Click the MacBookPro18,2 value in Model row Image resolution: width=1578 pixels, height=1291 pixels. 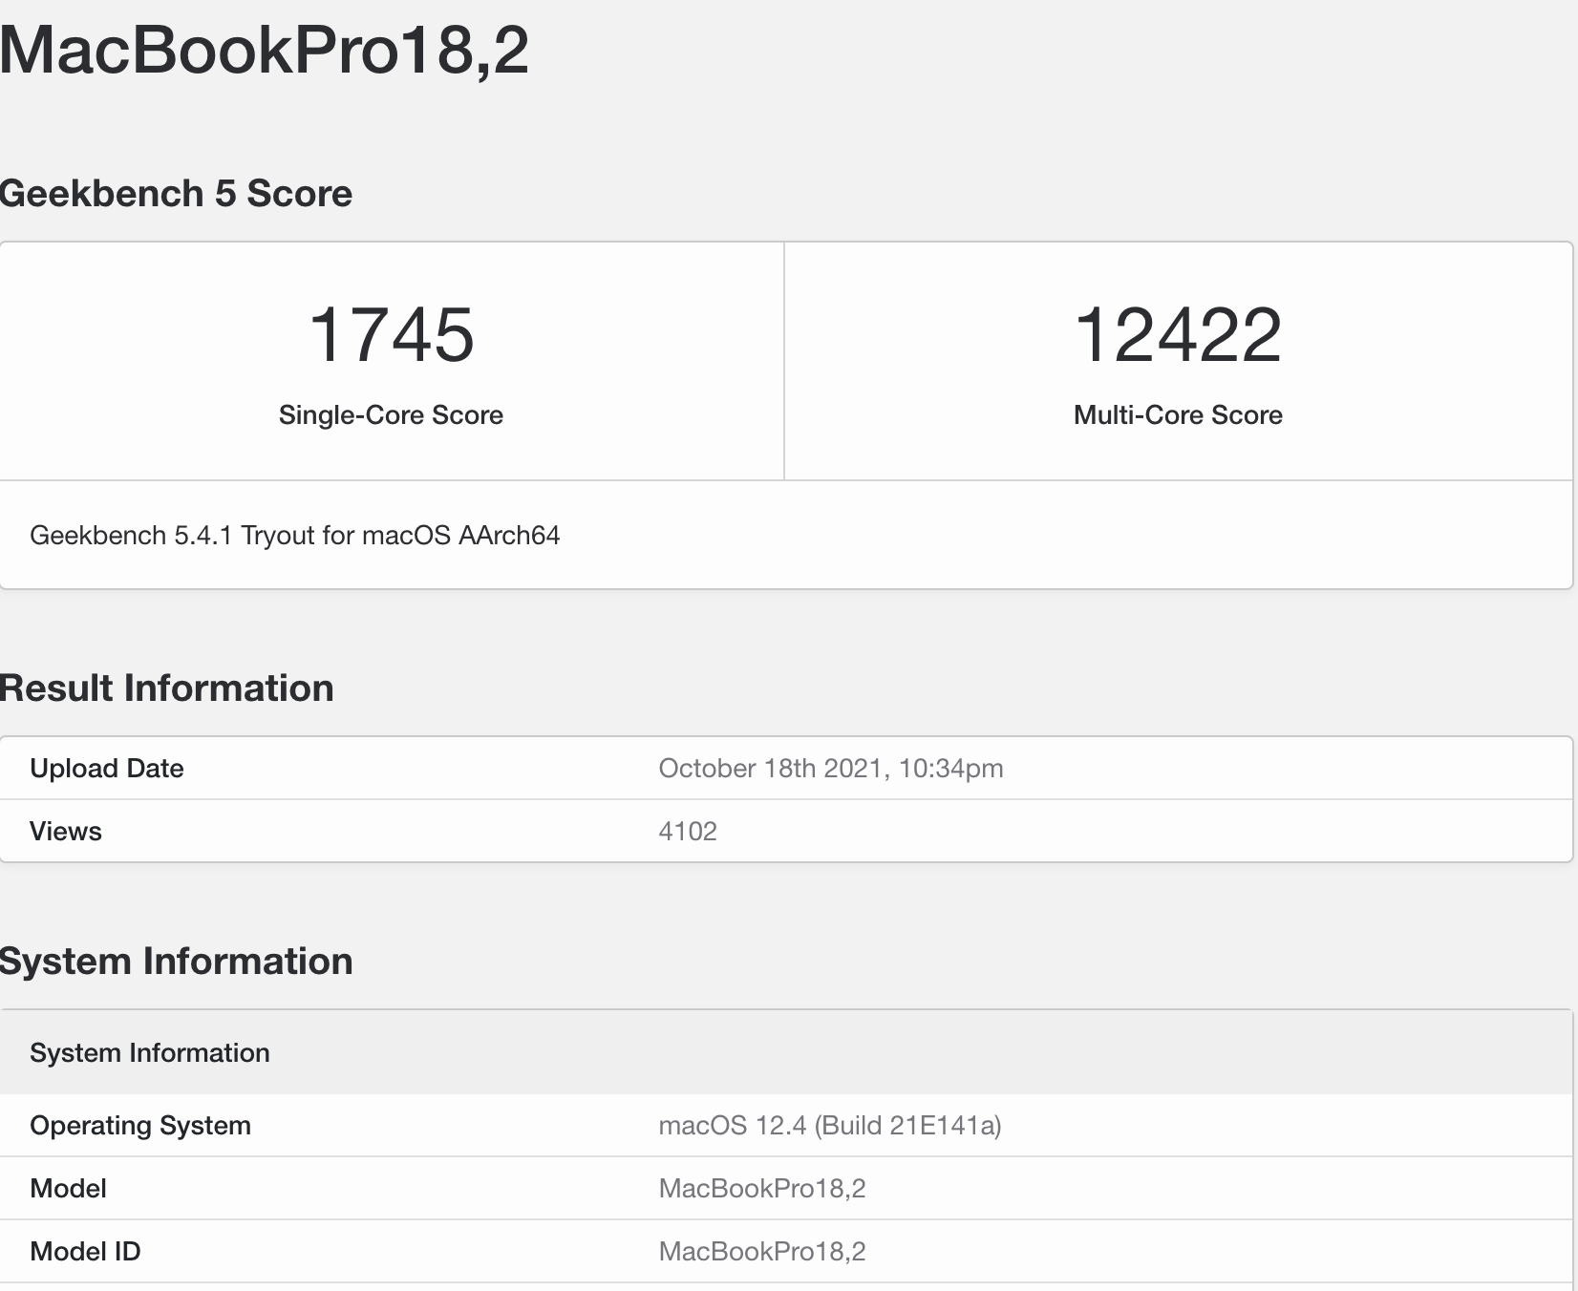point(762,1189)
